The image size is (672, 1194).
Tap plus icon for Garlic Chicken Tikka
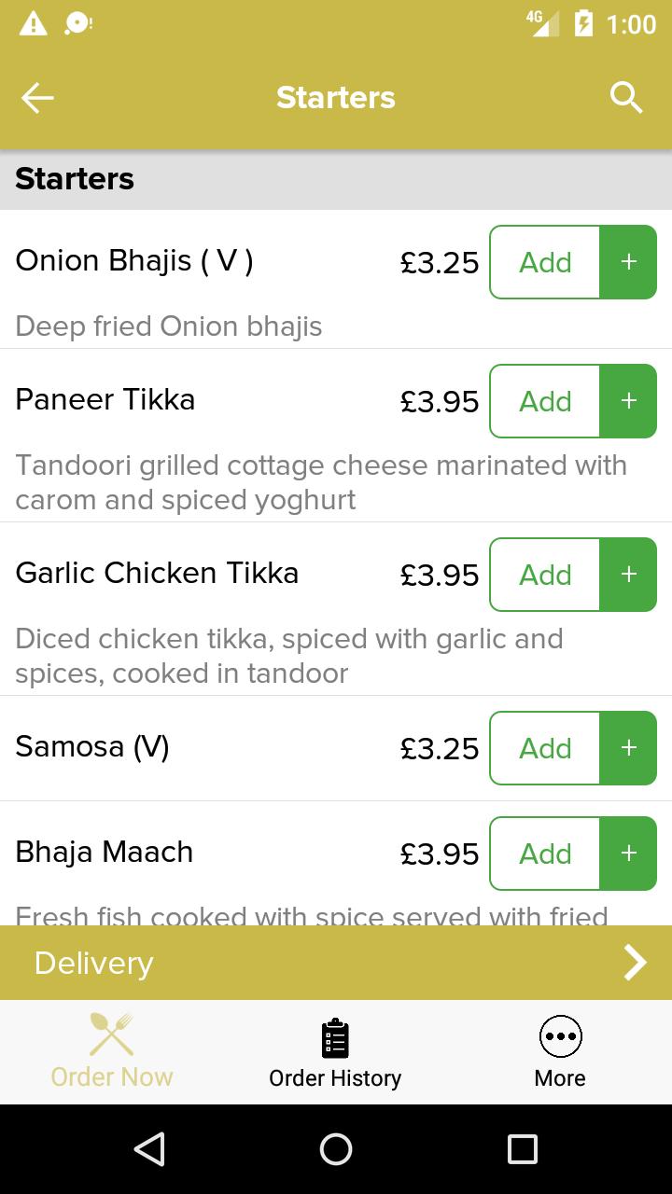tap(628, 575)
